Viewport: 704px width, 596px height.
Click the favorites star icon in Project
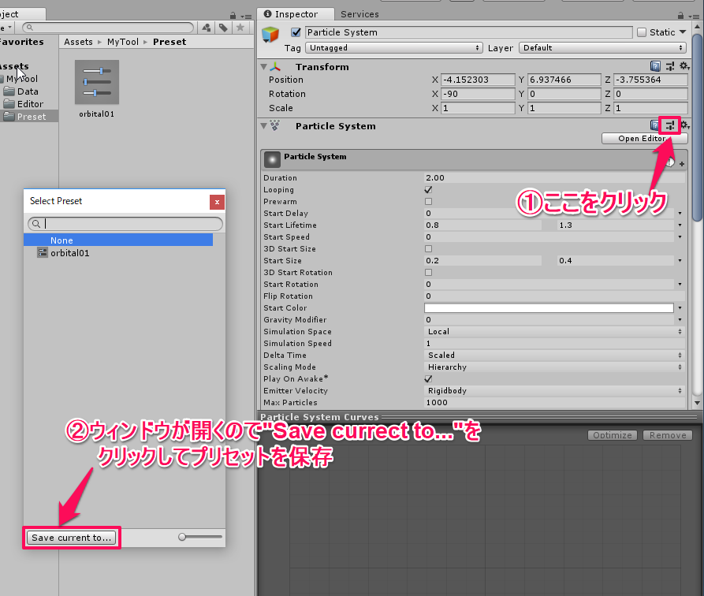click(240, 28)
